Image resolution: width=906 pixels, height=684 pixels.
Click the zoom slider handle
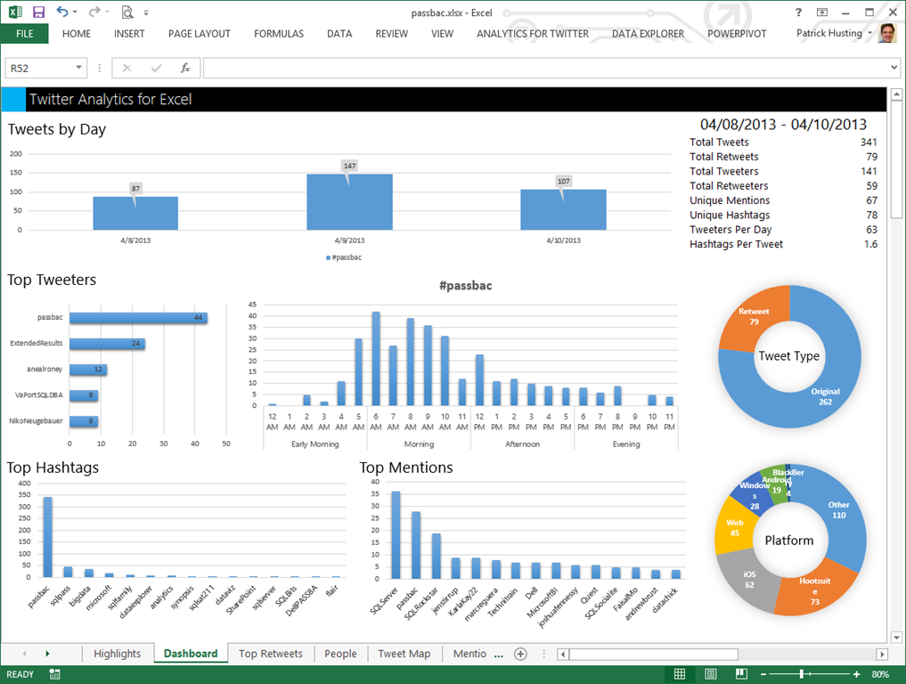click(x=802, y=674)
